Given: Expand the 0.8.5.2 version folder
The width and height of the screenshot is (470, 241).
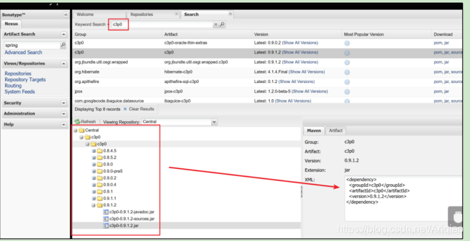Looking at the screenshot, I should click(x=94, y=158).
